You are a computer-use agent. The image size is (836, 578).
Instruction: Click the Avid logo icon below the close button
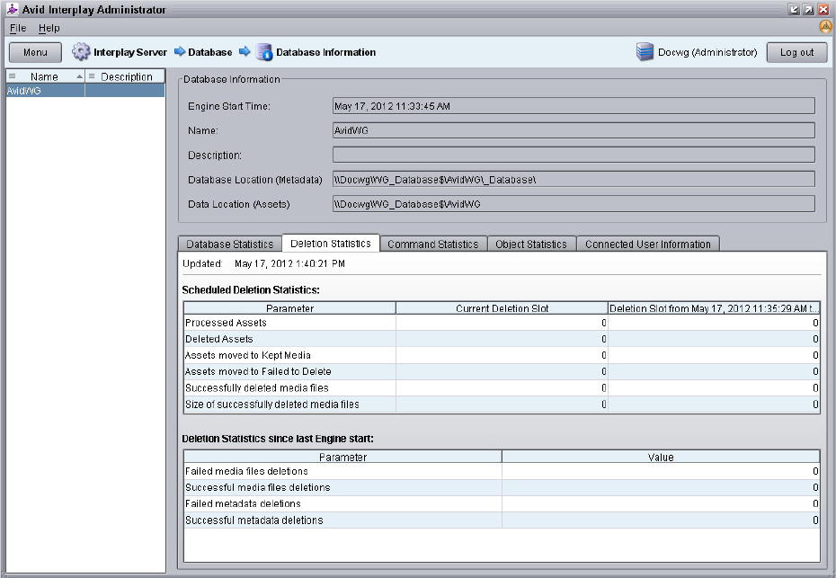tap(824, 27)
